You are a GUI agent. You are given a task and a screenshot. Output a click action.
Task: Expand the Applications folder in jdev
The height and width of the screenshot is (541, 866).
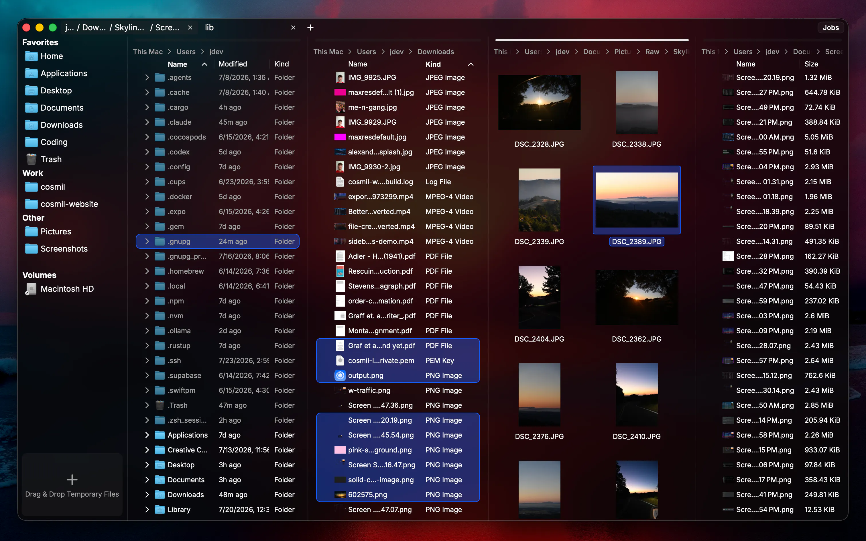pos(147,435)
